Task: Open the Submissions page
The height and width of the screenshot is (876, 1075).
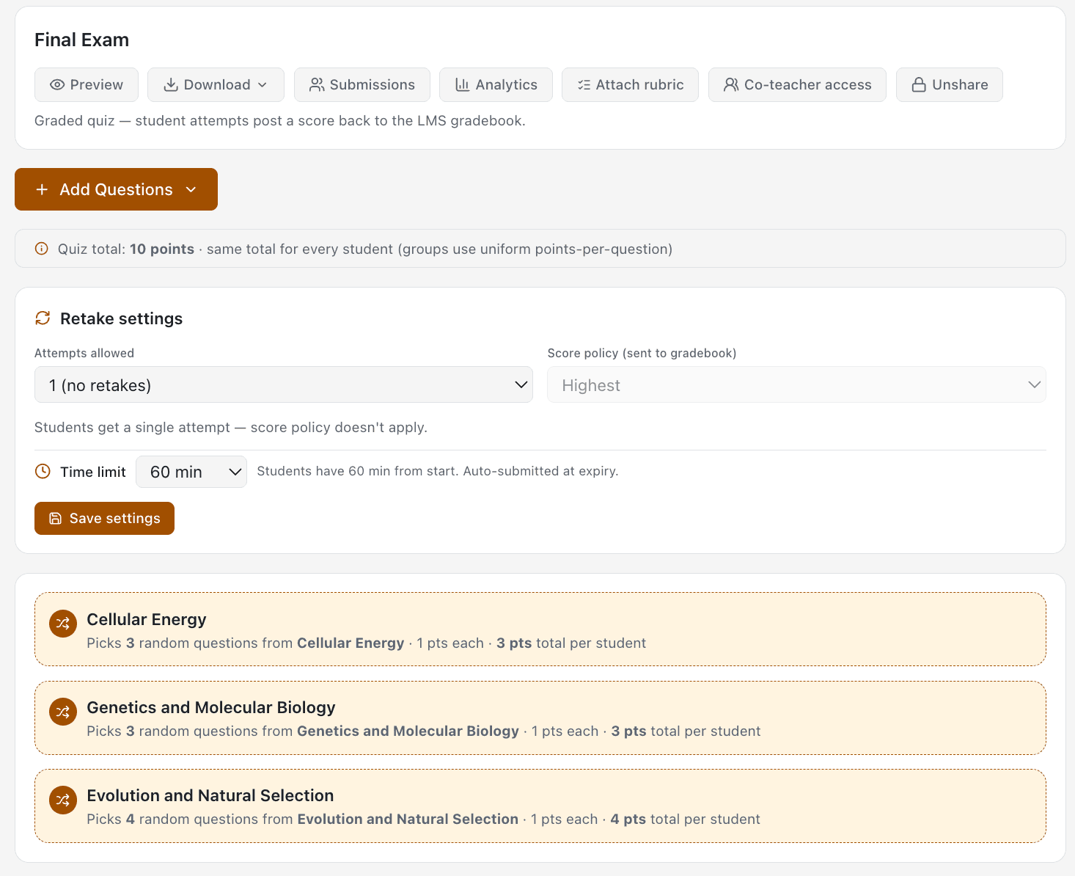Action: click(362, 85)
